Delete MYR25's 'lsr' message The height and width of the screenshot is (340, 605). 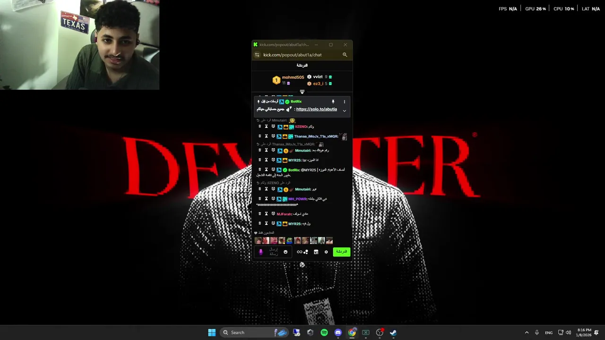click(259, 160)
